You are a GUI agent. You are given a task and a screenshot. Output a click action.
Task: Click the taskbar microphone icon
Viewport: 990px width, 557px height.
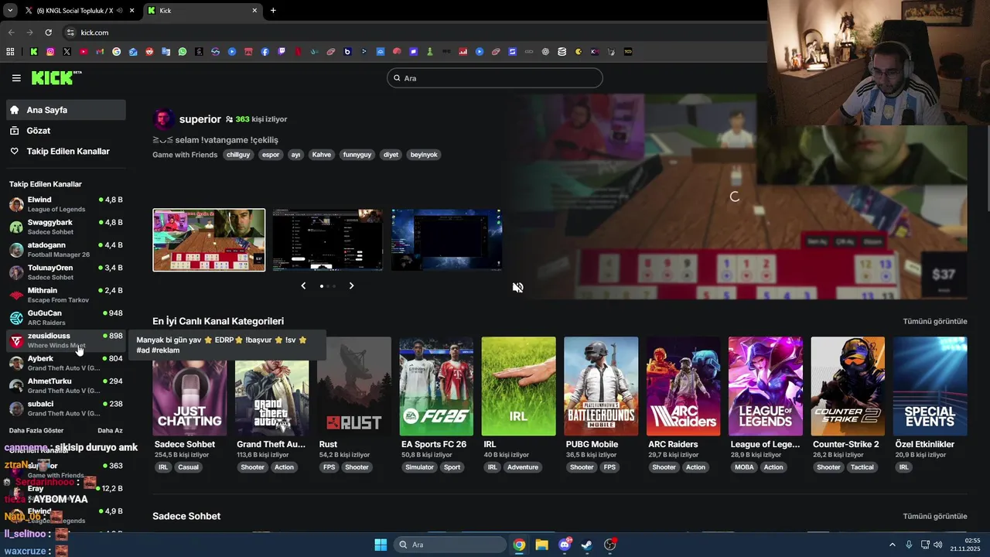pyautogui.click(x=909, y=545)
